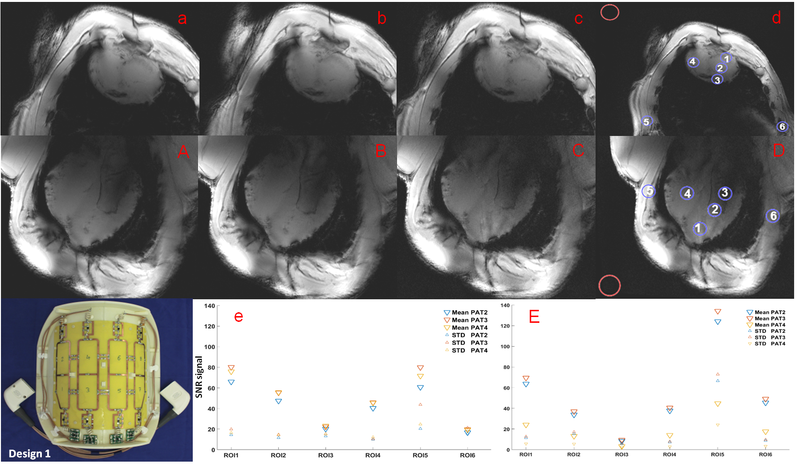Viewport: 797px width, 465px height.
Task: Click ROI marker 2 in uppercase panel D
Action: [715, 210]
